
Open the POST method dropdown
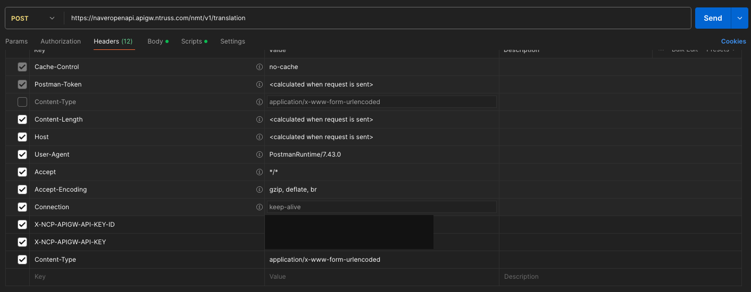click(34, 18)
